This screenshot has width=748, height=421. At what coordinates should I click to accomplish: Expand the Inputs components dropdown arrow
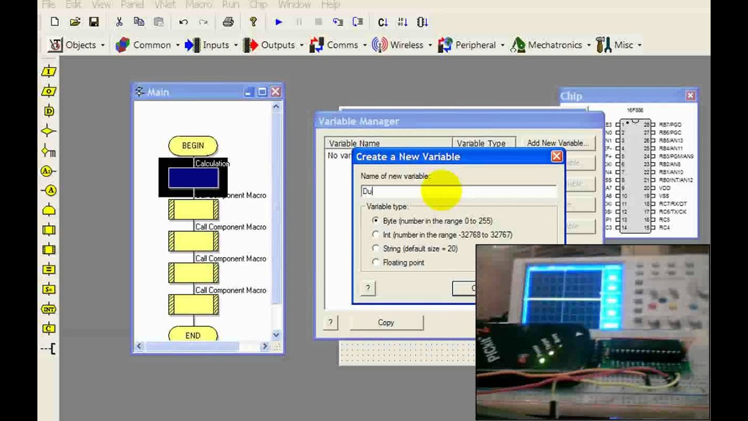pyautogui.click(x=236, y=45)
